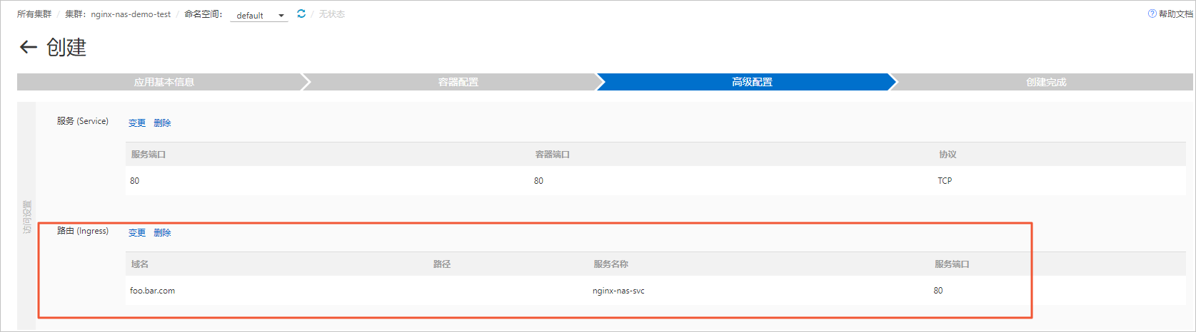Screen dimensions: 1196x332
Task: Select the 容器端口 column header
Action: (552, 155)
